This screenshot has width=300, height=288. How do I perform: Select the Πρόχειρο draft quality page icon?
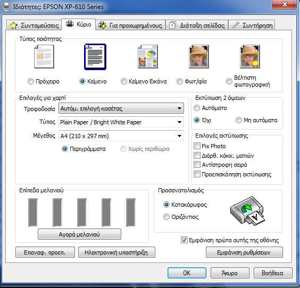44,56
